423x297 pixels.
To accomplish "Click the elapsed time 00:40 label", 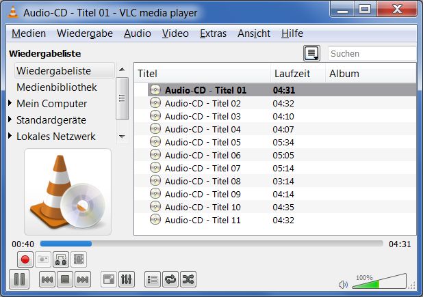I will coord(23,244).
